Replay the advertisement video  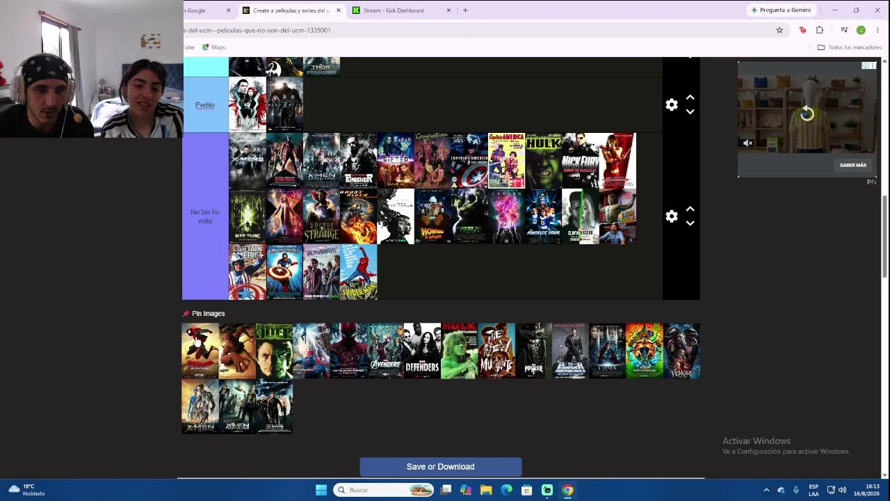(x=807, y=114)
